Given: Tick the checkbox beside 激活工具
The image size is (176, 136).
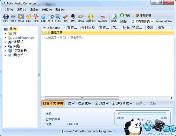Looking at the screenshot, I should pyautogui.click(x=44, y=33).
